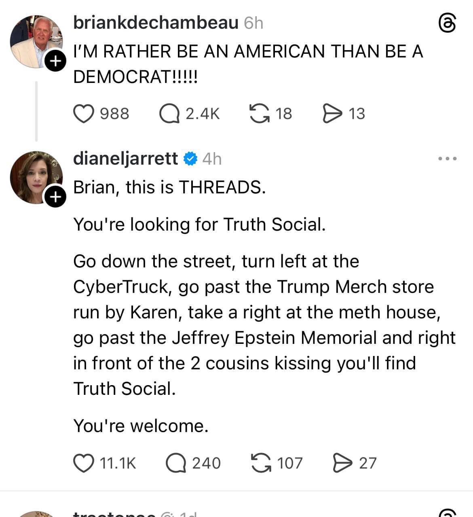Open replies to dianeljarrett's comment
473x517 pixels.
[x=176, y=463]
